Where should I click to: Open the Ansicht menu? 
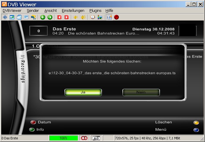click(51, 11)
